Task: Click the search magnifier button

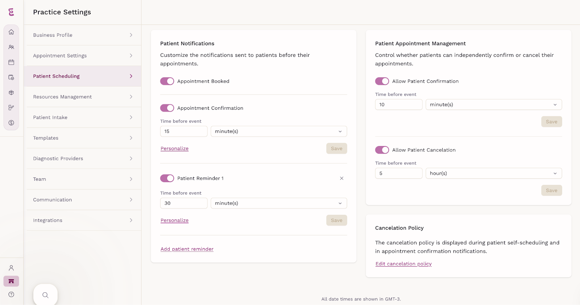Action: coord(45,295)
